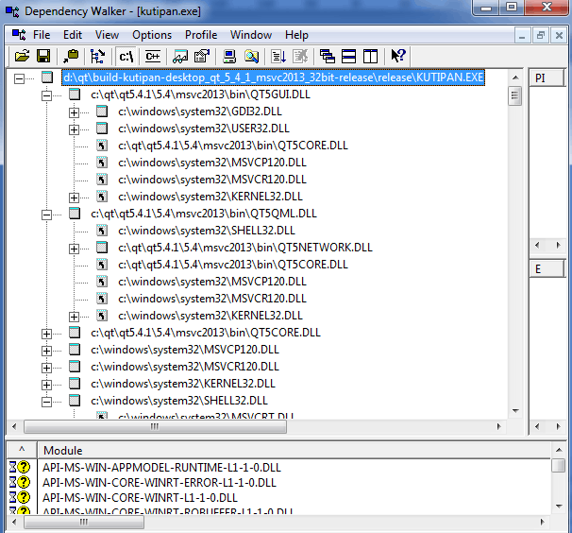Expand the top-level MSVCR120.DLL node
The height and width of the screenshot is (533, 572).
tap(46, 368)
